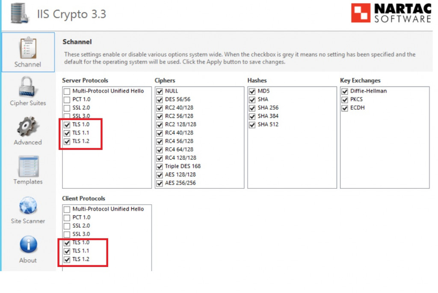Open the Templates icon

[29, 166]
